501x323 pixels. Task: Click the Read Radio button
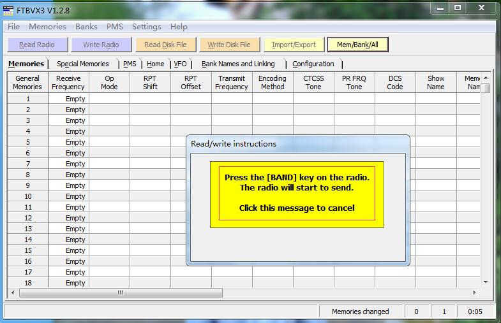36,45
